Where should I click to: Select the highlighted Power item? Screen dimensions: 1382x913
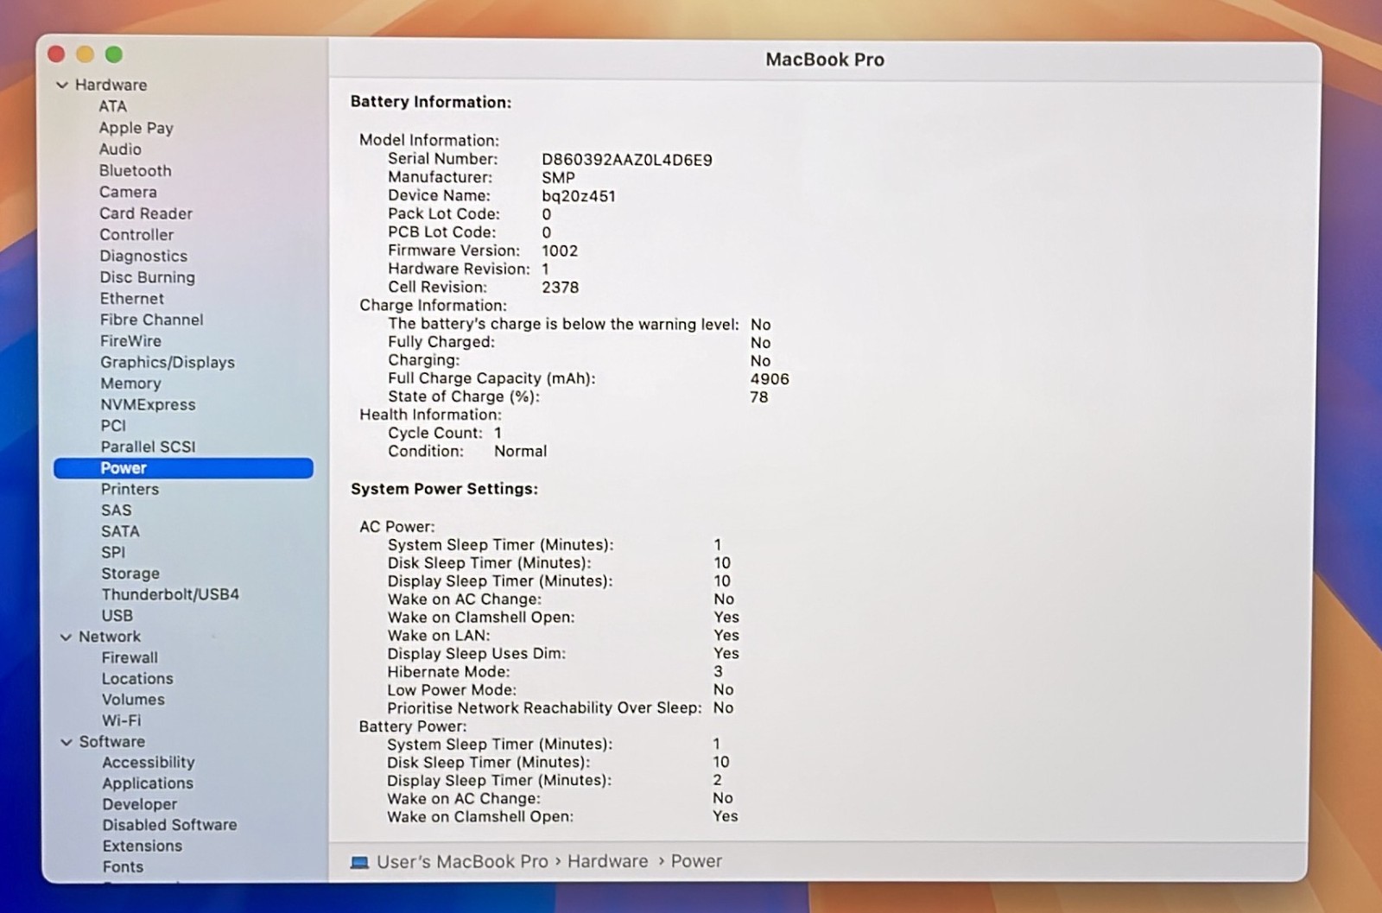point(183,468)
